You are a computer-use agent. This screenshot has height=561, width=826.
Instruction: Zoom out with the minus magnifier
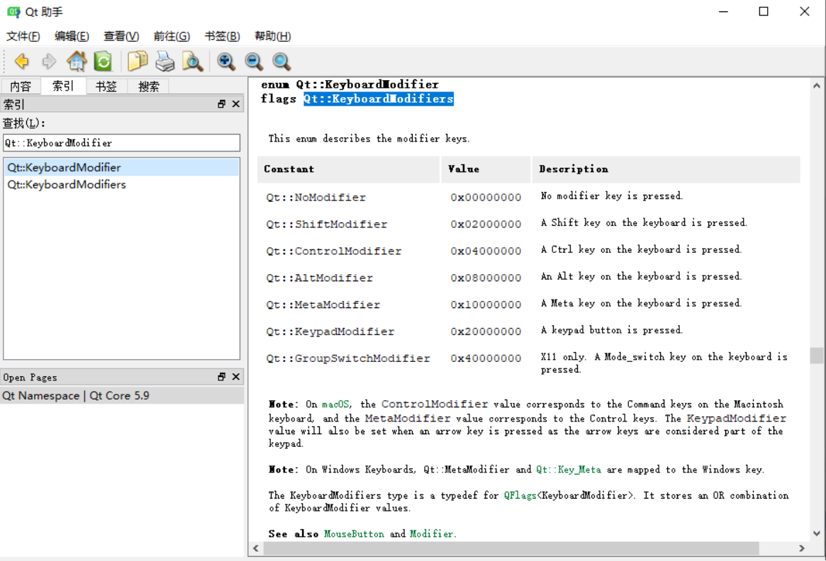pyautogui.click(x=254, y=62)
